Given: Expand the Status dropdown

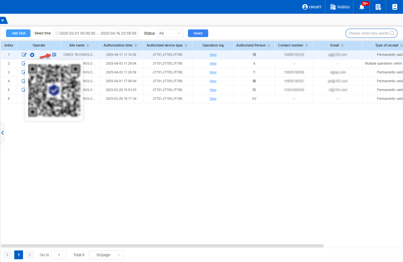Looking at the screenshot, I should [x=170, y=33].
